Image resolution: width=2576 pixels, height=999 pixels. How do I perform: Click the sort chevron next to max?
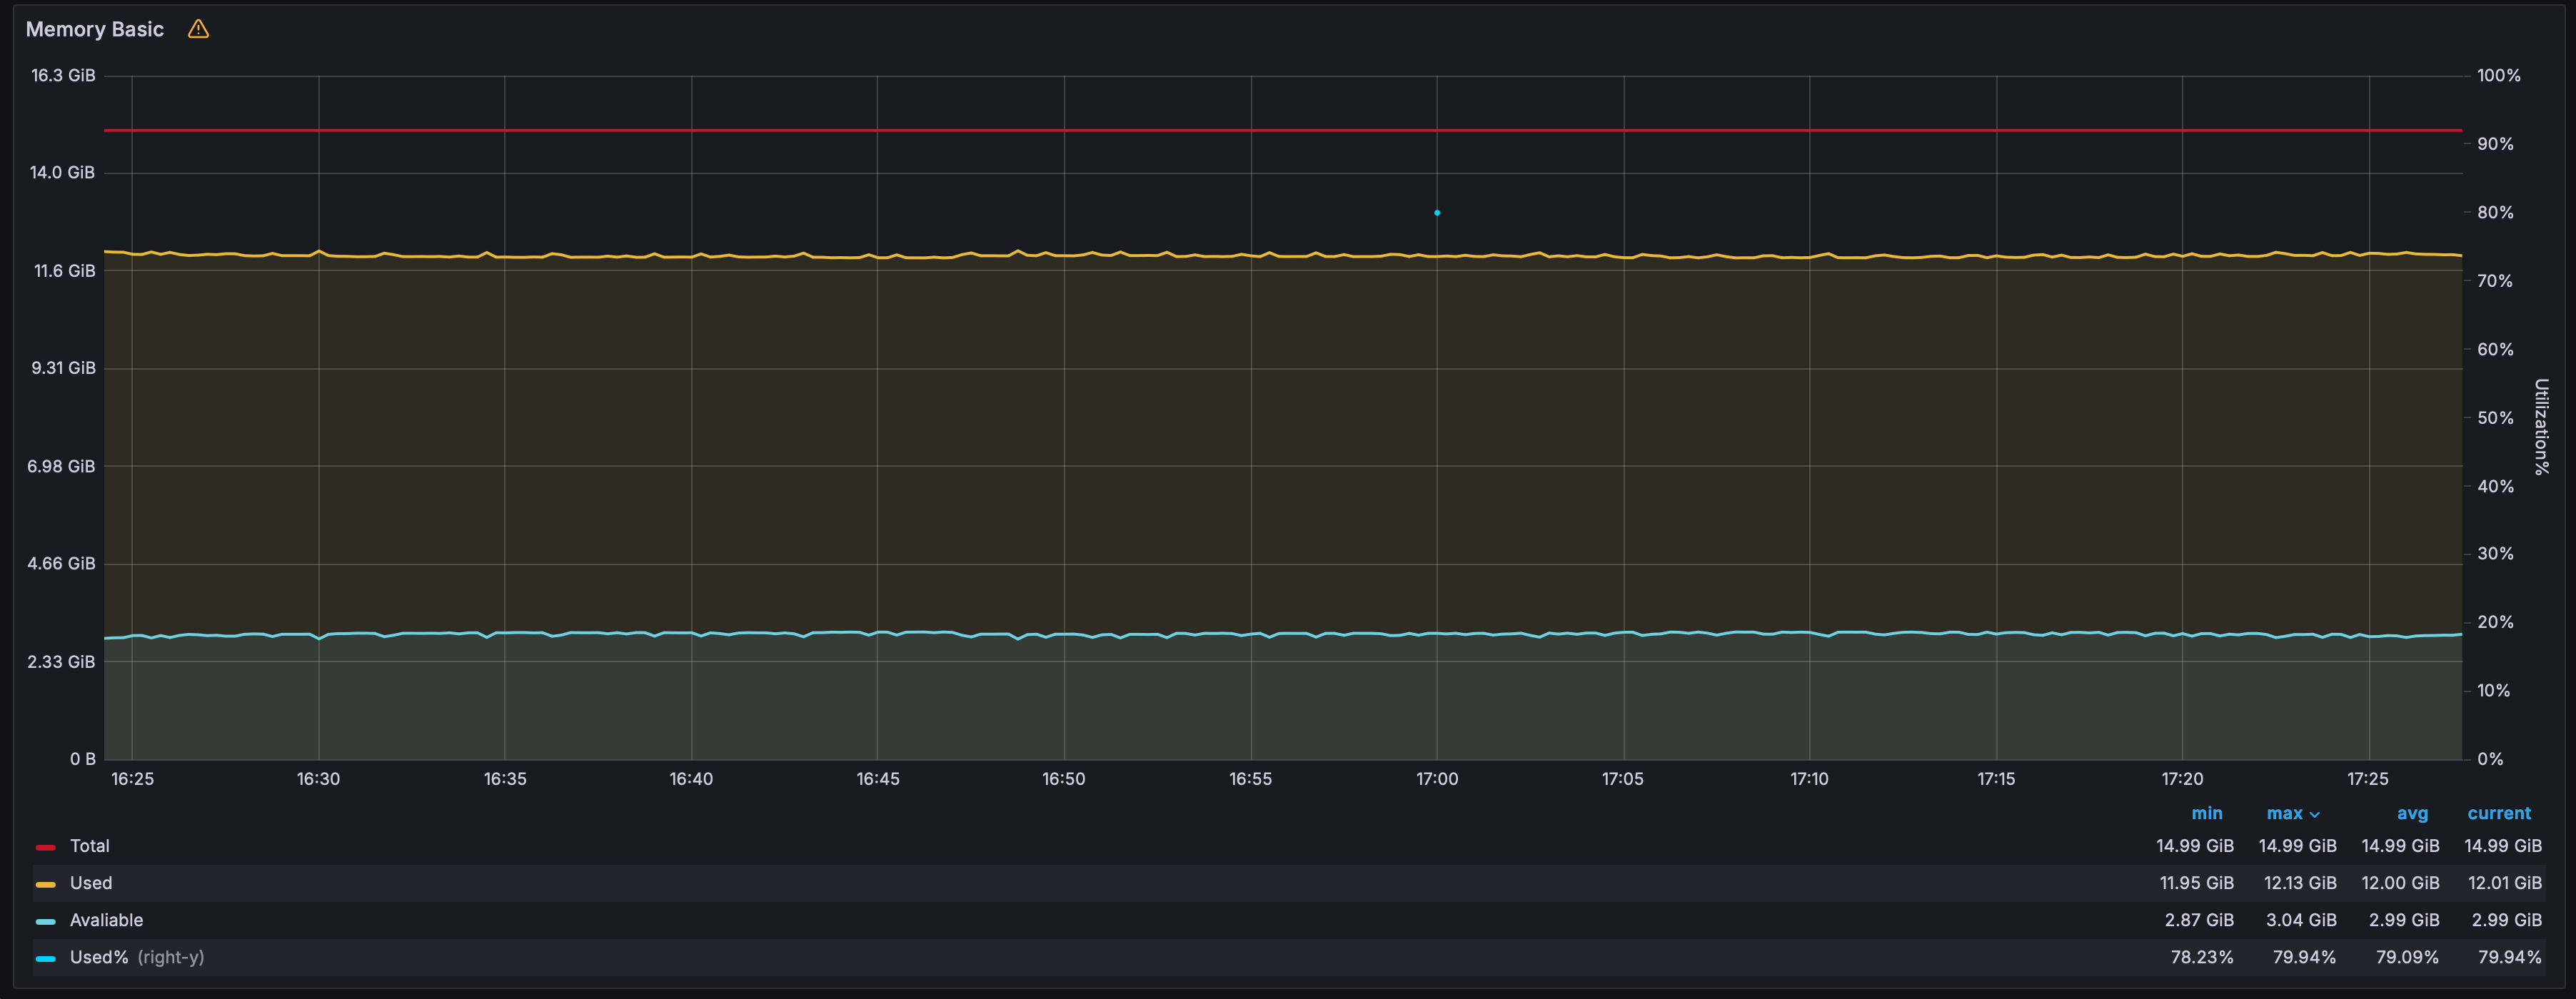coord(2314,815)
